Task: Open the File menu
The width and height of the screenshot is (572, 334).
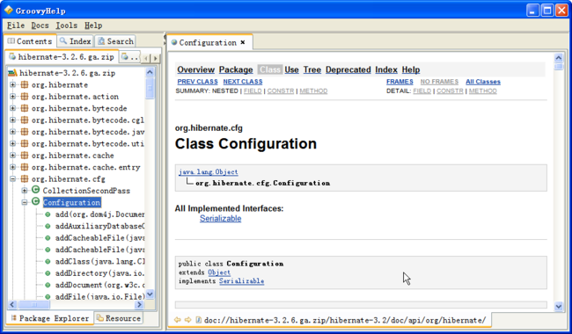Action: (x=16, y=25)
